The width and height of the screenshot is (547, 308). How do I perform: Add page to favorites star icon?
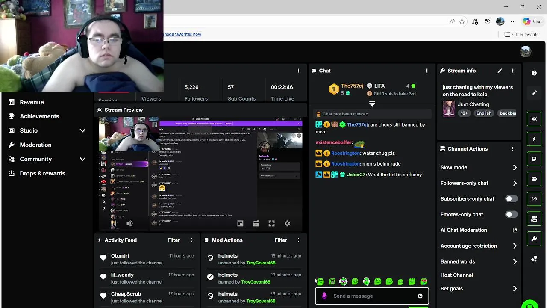point(462,21)
